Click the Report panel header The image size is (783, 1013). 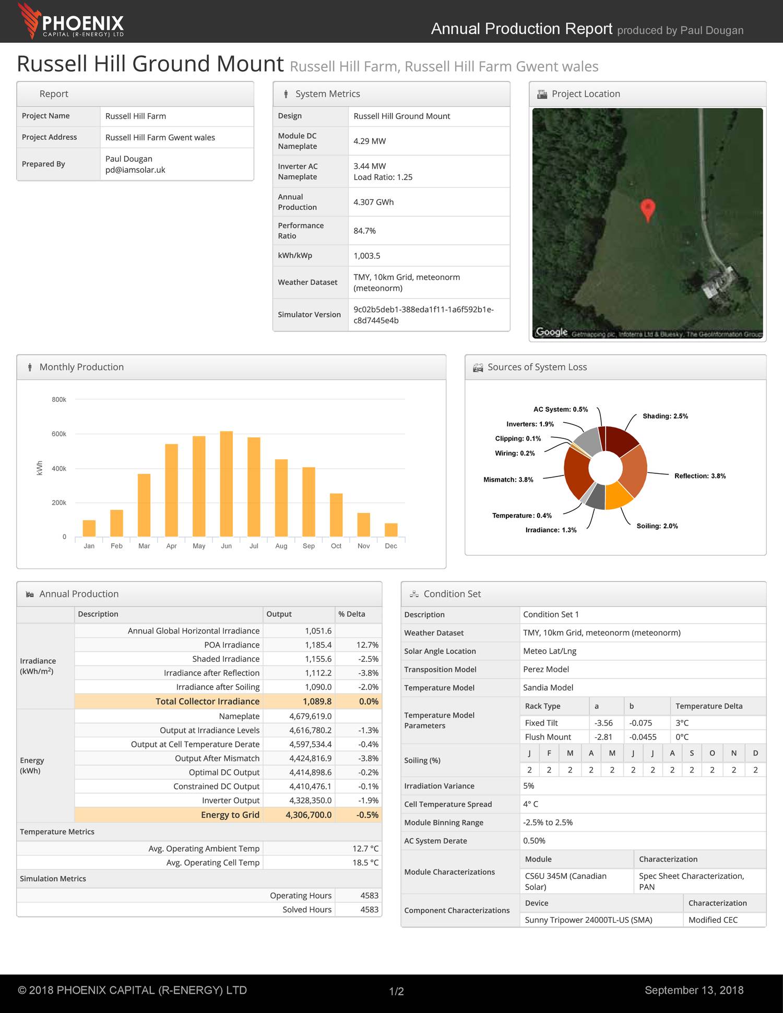(x=135, y=94)
